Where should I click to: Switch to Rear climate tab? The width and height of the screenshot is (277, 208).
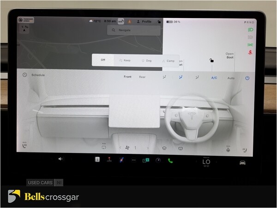click(142, 77)
